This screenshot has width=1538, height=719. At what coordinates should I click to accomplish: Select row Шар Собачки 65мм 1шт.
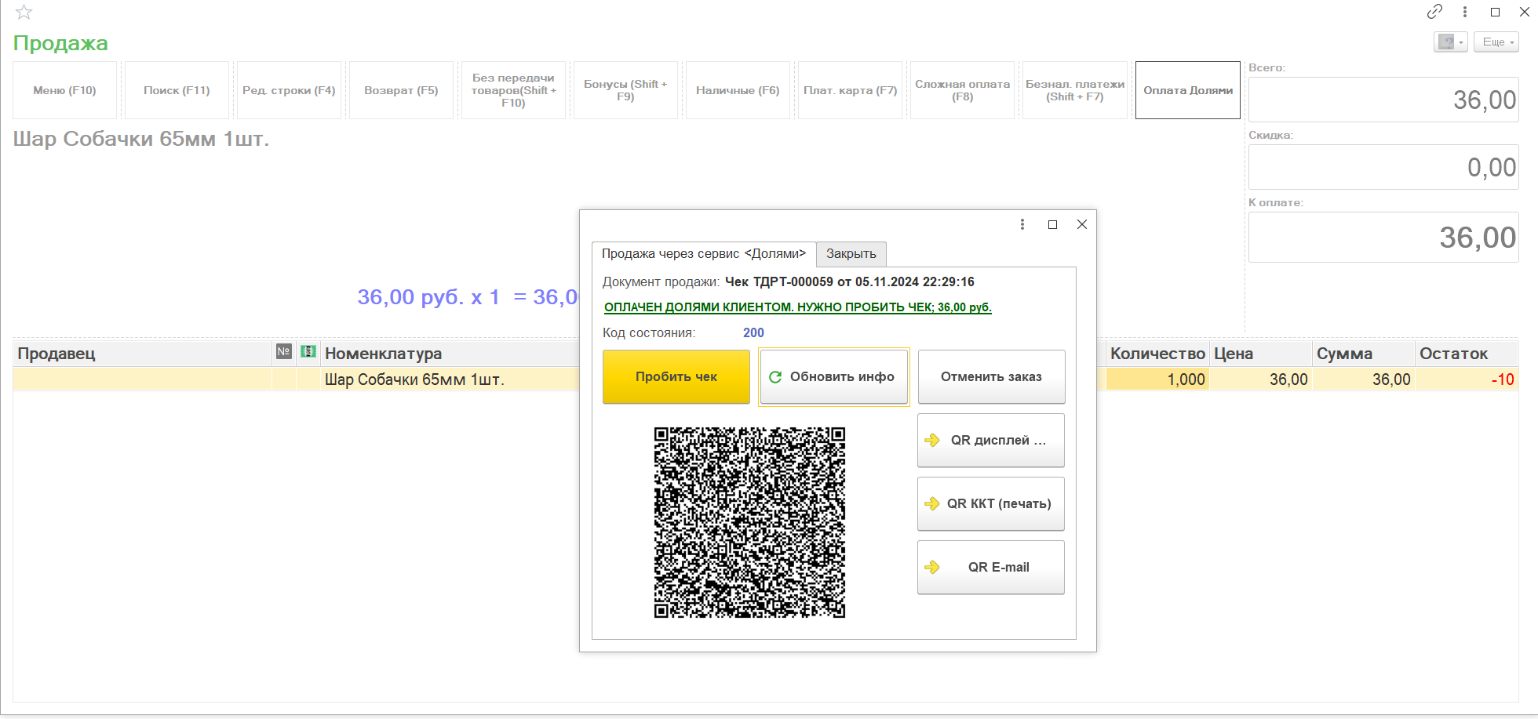[414, 379]
